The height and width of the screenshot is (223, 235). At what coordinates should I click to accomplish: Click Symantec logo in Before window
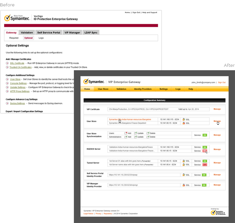17,18
